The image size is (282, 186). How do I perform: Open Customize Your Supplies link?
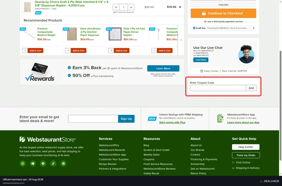coord(114,159)
